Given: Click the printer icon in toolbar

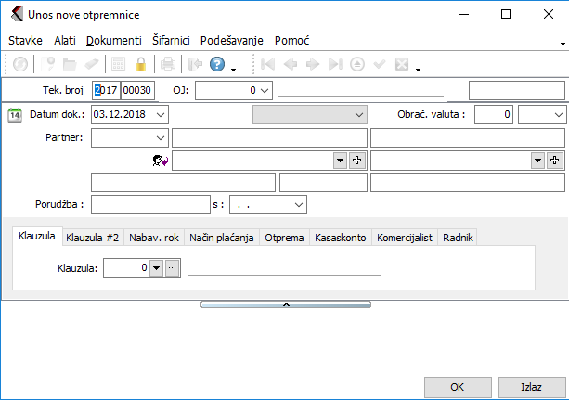Looking at the screenshot, I should tap(168, 65).
